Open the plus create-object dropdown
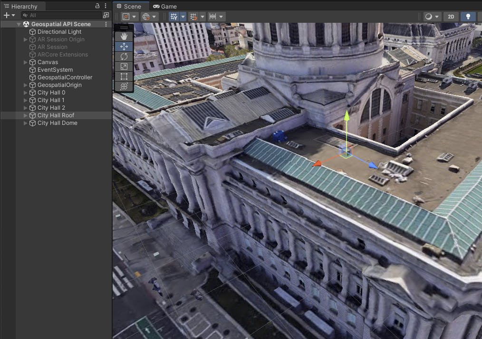482x339 pixels. click(9, 15)
